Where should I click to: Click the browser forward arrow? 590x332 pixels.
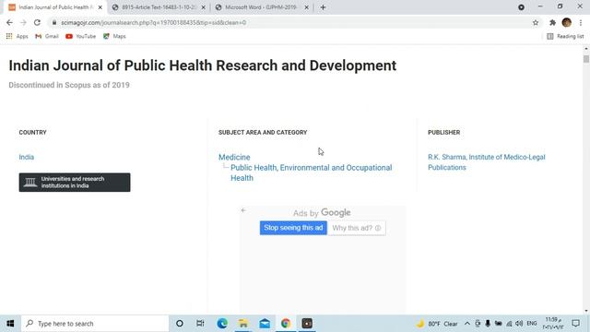[23, 22]
